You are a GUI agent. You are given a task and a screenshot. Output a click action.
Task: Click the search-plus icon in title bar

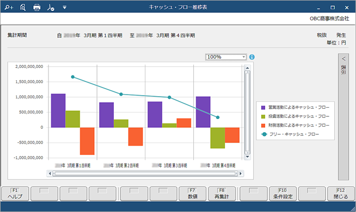click(x=9, y=8)
